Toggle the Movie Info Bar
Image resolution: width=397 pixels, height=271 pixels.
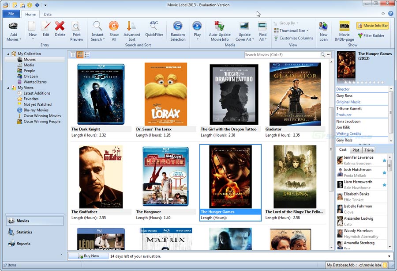372,25
